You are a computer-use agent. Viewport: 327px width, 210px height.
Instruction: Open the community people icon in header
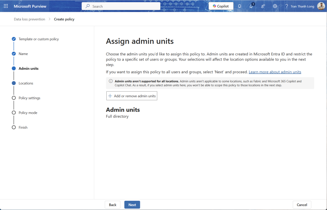263,6
